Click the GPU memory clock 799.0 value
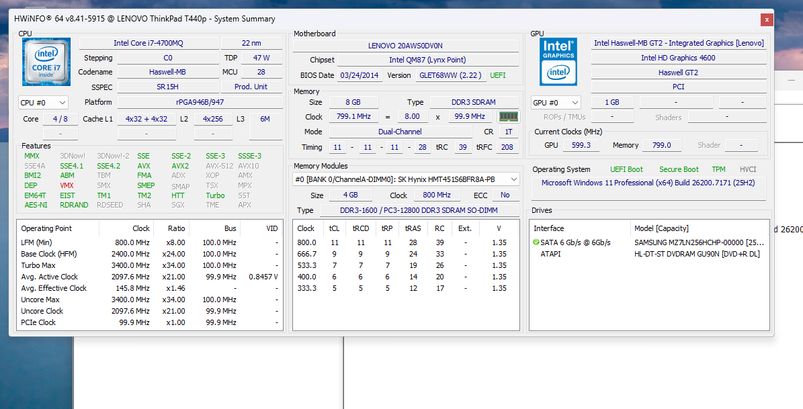803x409 pixels. coord(661,145)
